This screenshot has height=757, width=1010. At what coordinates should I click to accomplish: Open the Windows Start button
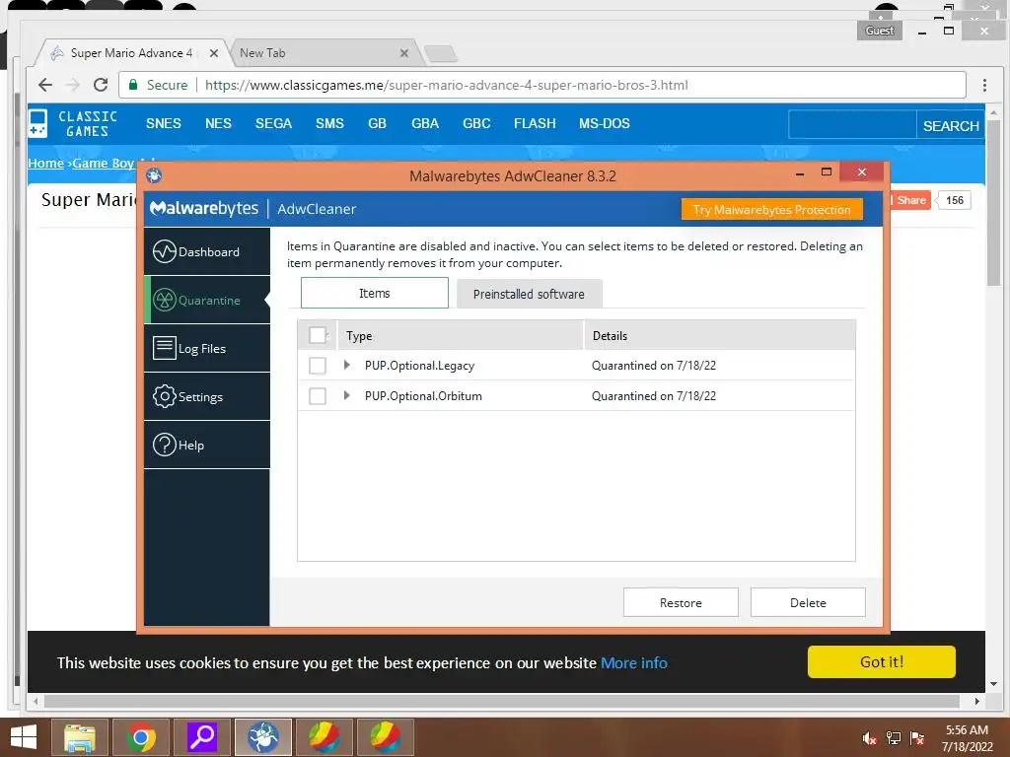coord(24,737)
